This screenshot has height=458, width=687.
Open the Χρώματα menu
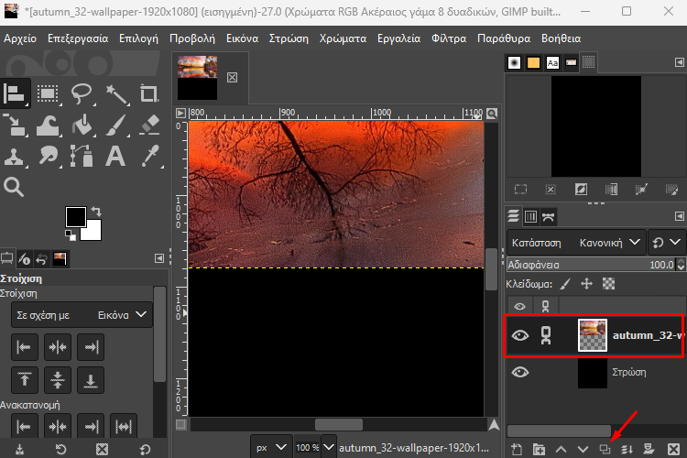pos(343,38)
